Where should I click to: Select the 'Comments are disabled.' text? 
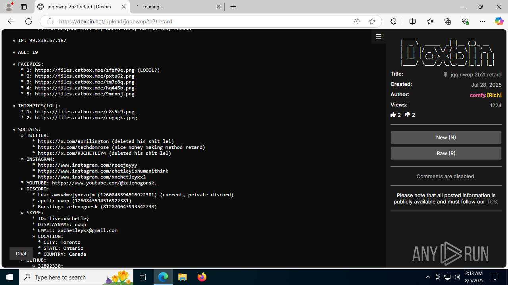pos(446,177)
